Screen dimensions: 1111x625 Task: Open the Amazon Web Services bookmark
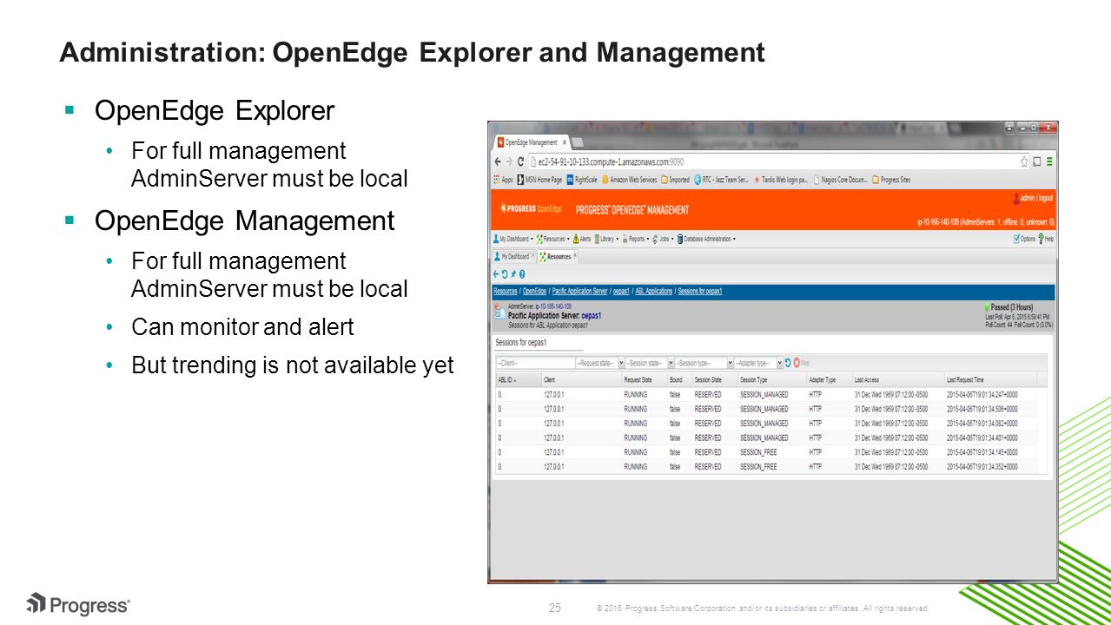click(628, 180)
